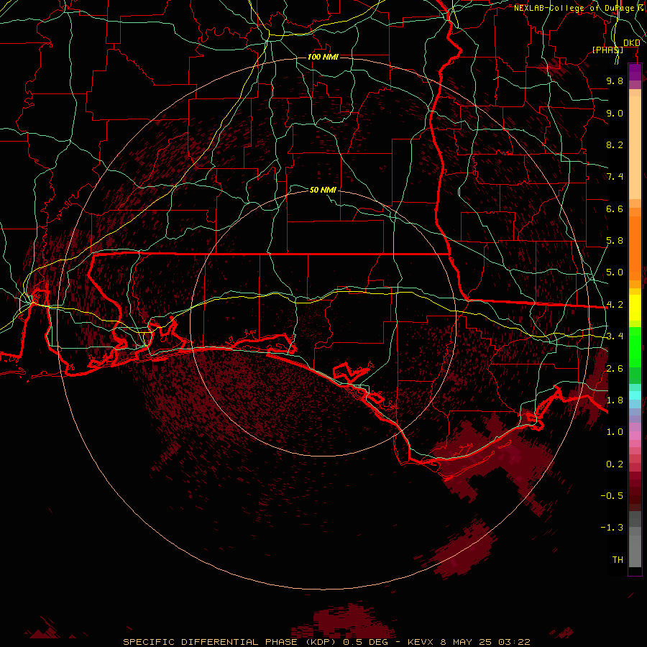This screenshot has height=647, width=647.
Task: Click the '8.2' legend value
Action: 615,144
